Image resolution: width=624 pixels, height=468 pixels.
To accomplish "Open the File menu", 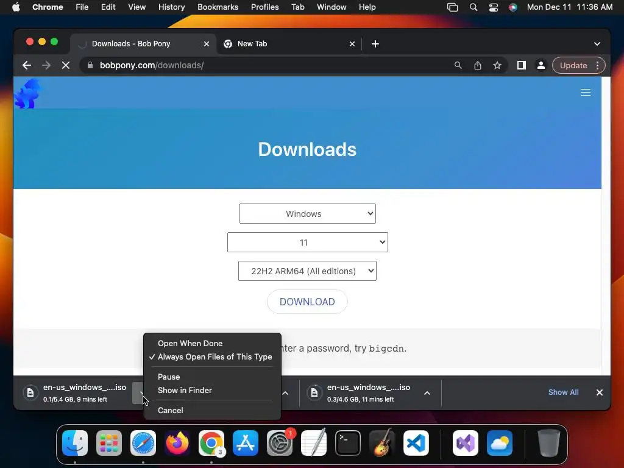I will [82, 7].
